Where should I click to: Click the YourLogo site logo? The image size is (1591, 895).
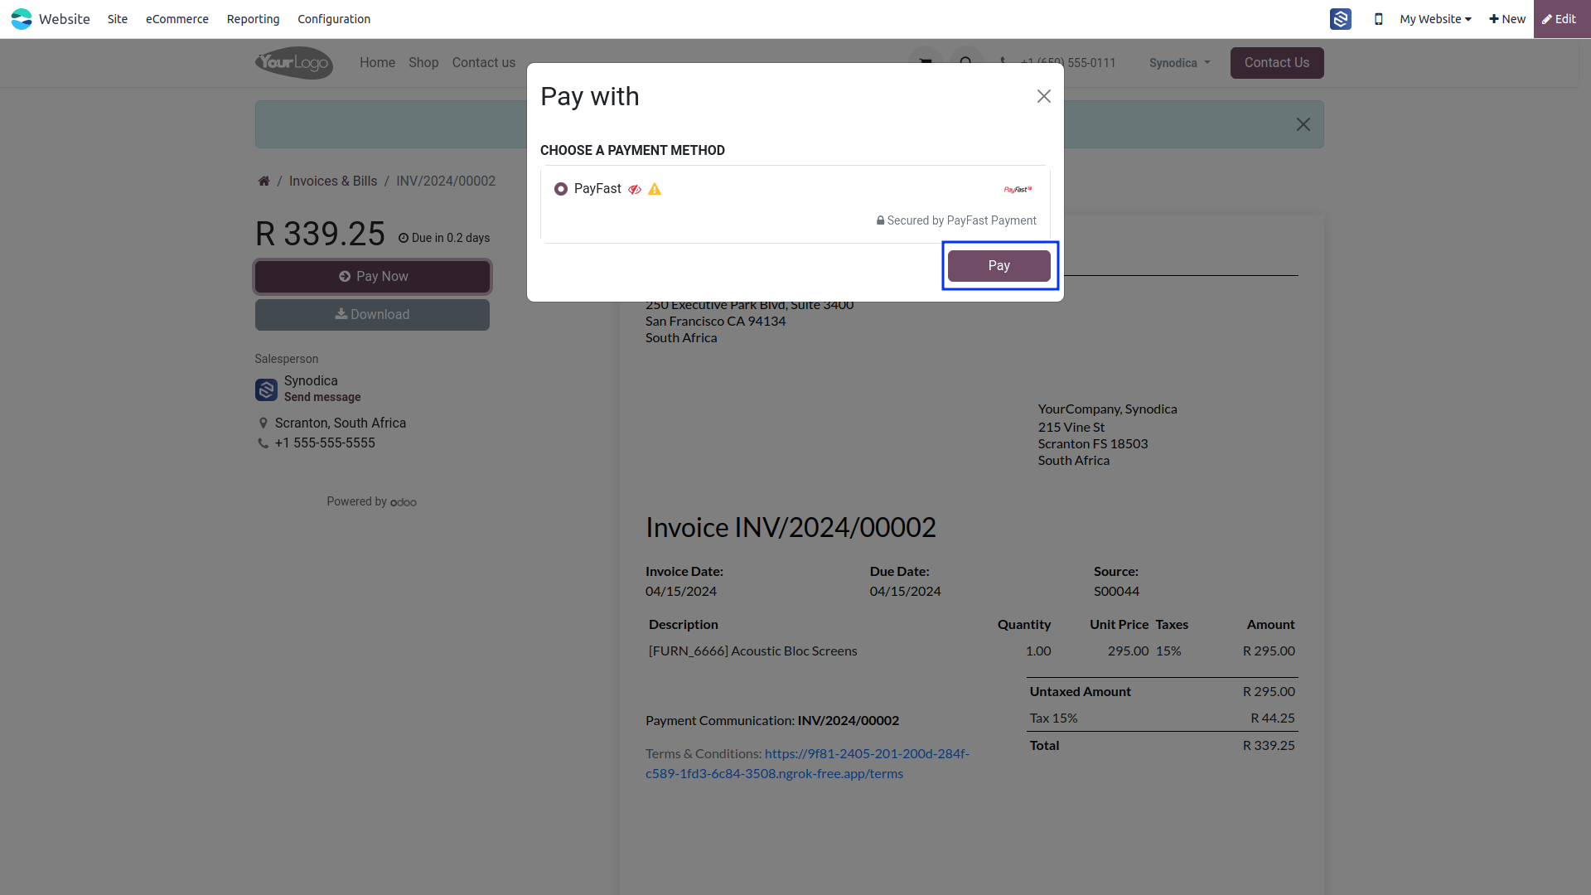pos(294,63)
